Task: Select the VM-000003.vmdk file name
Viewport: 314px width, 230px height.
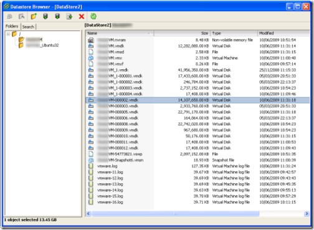Action: pos(118,106)
